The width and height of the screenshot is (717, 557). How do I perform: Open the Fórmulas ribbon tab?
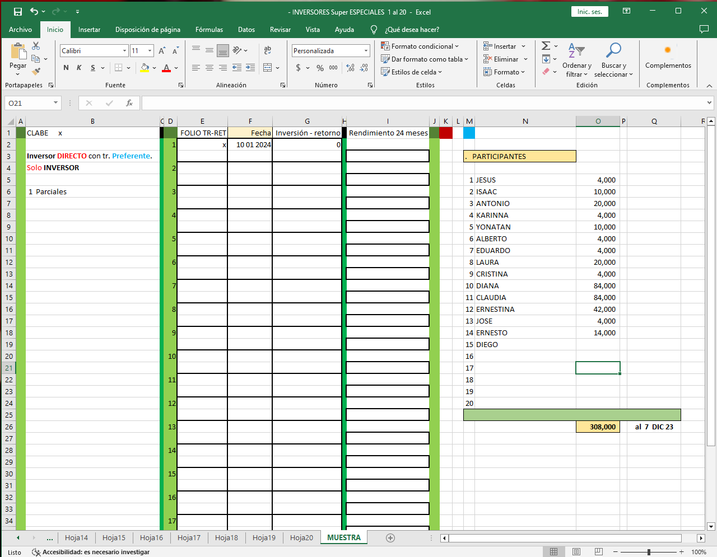[x=209, y=30]
